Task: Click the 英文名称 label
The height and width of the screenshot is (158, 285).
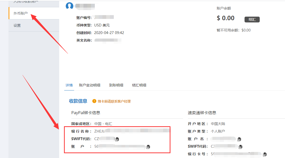Action: [84, 40]
